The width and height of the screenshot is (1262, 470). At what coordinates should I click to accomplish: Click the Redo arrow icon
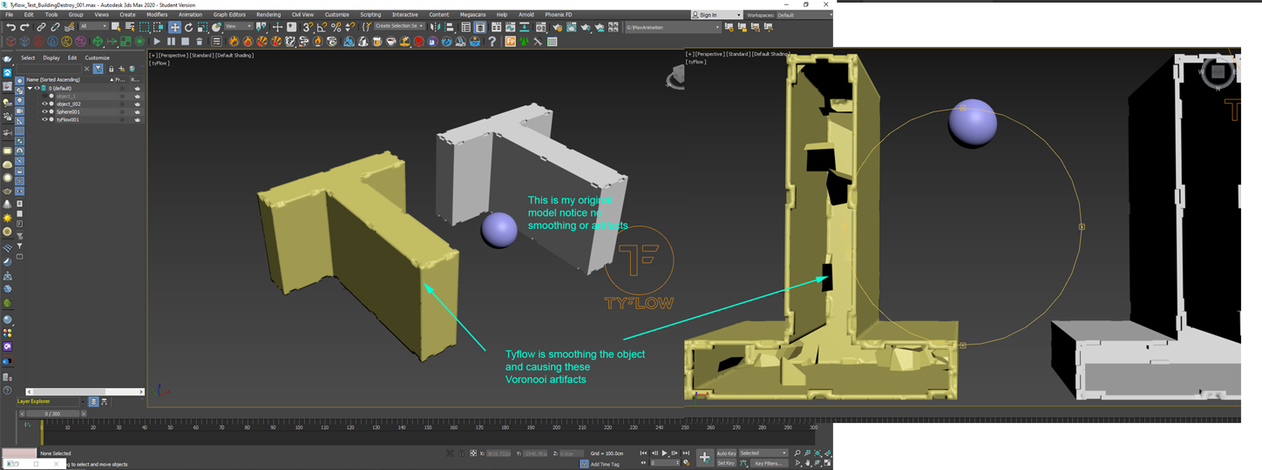click(x=24, y=27)
